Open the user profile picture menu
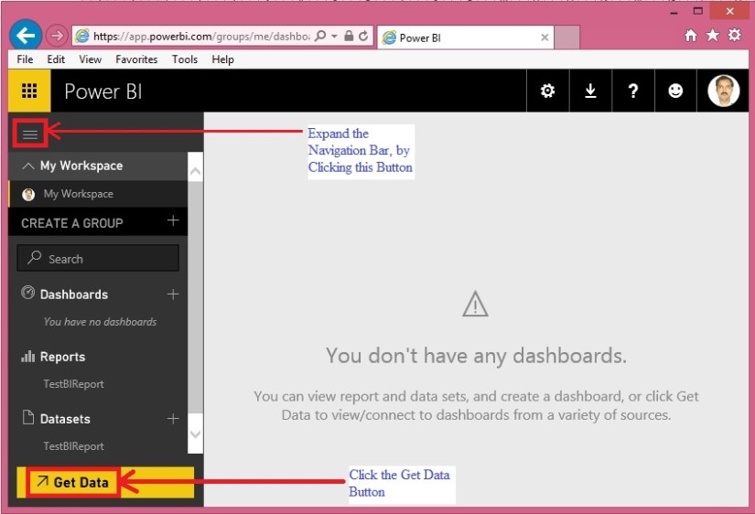This screenshot has width=755, height=514. click(723, 91)
